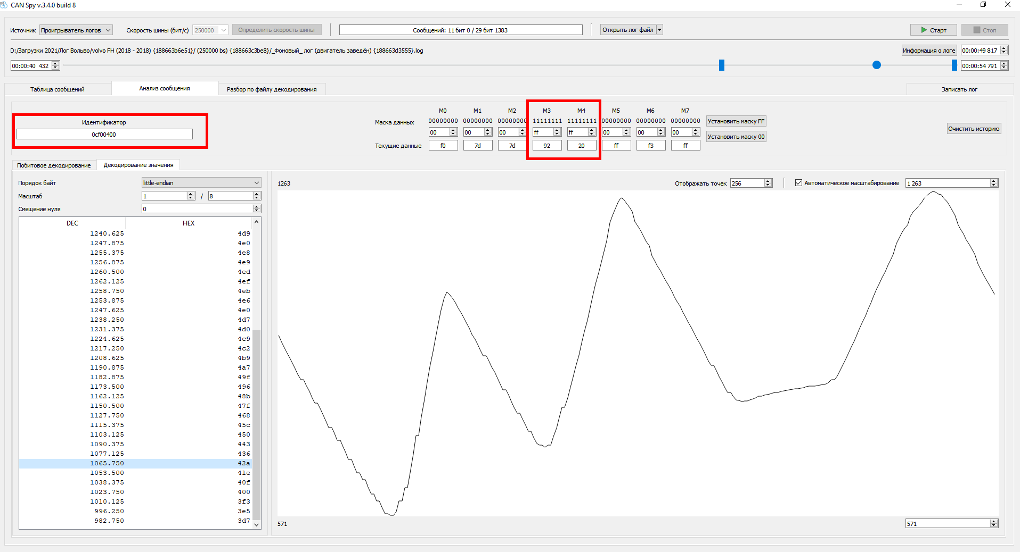Click the message count status field

[x=461, y=30]
